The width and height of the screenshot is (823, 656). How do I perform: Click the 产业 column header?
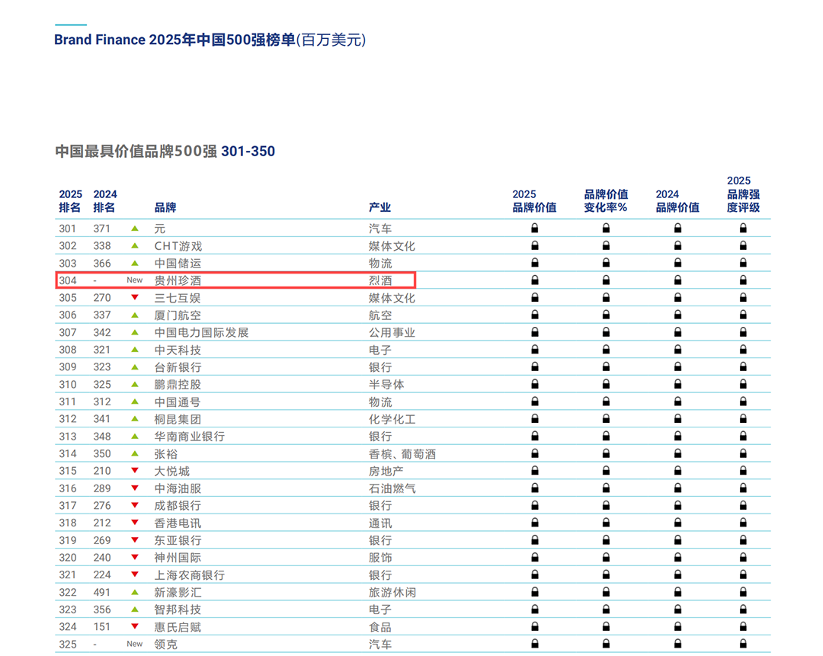click(379, 208)
